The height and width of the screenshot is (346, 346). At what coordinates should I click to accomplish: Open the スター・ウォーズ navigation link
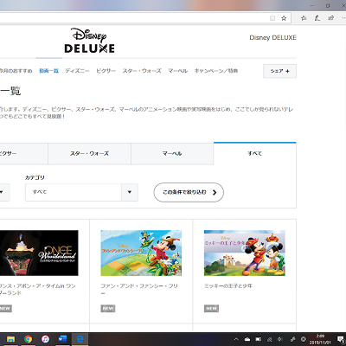[x=142, y=71]
